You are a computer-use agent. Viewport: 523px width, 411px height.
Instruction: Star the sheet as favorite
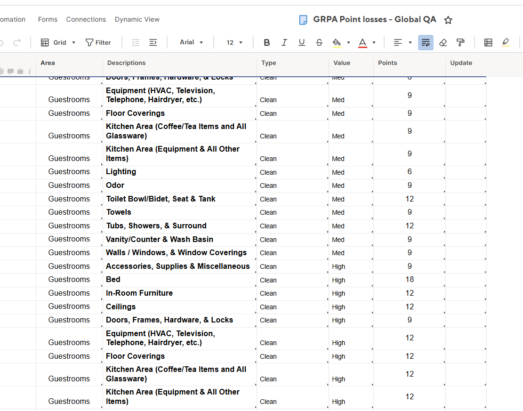coord(448,20)
